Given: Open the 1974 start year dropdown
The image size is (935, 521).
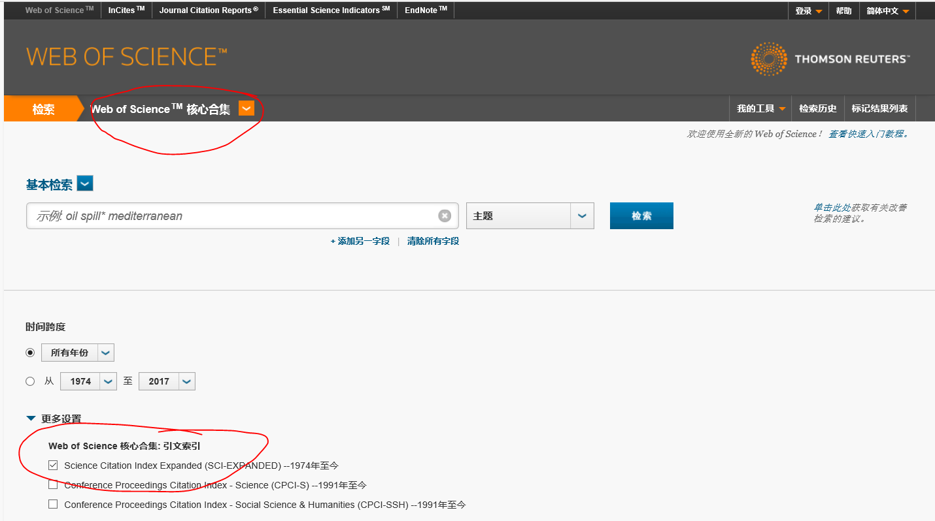Looking at the screenshot, I should tap(88, 381).
